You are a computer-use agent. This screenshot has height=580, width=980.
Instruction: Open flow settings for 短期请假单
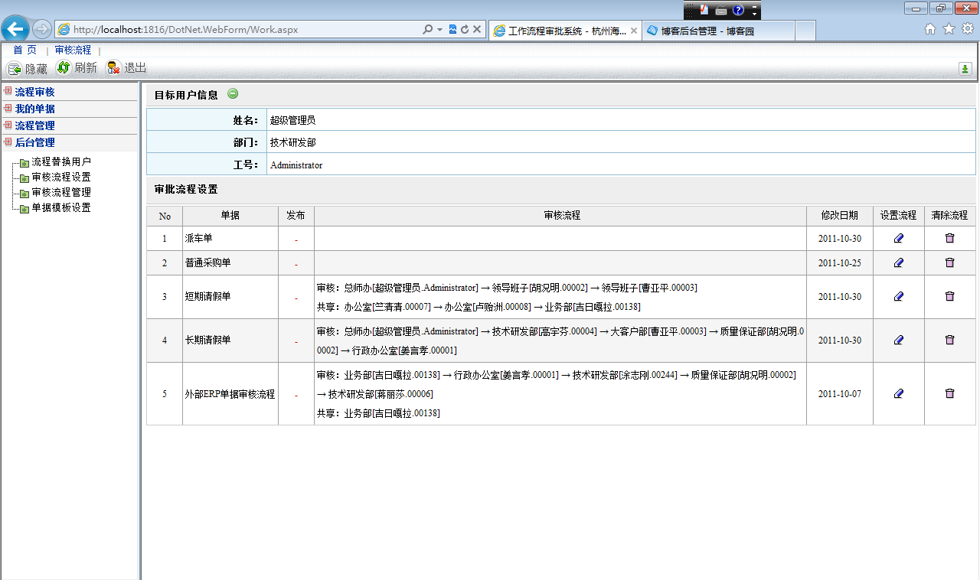pyautogui.click(x=899, y=296)
